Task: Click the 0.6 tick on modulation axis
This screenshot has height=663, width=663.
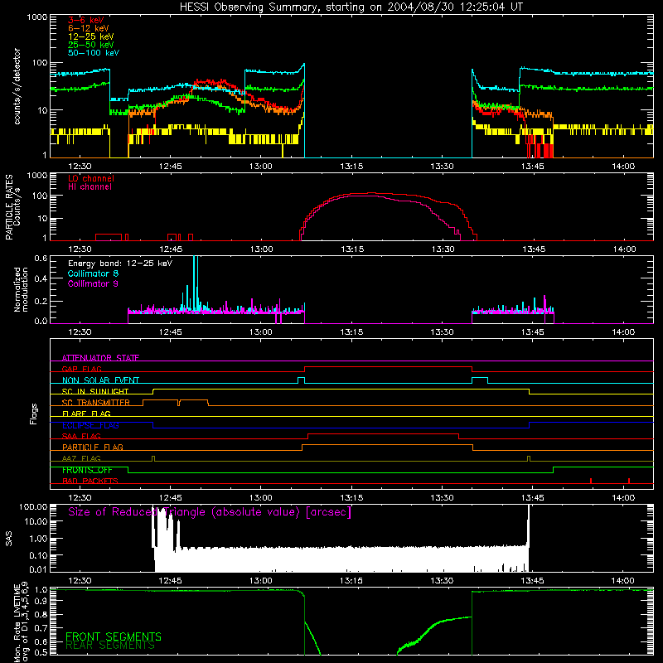Action: coord(41,258)
